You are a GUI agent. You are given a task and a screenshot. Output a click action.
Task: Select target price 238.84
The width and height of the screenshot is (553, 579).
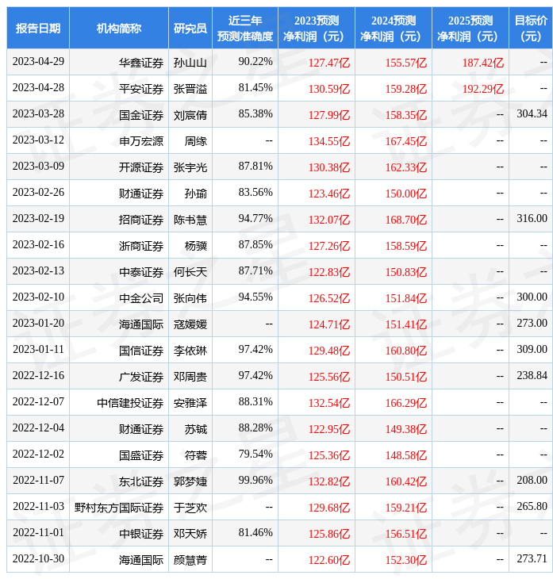[532, 375]
